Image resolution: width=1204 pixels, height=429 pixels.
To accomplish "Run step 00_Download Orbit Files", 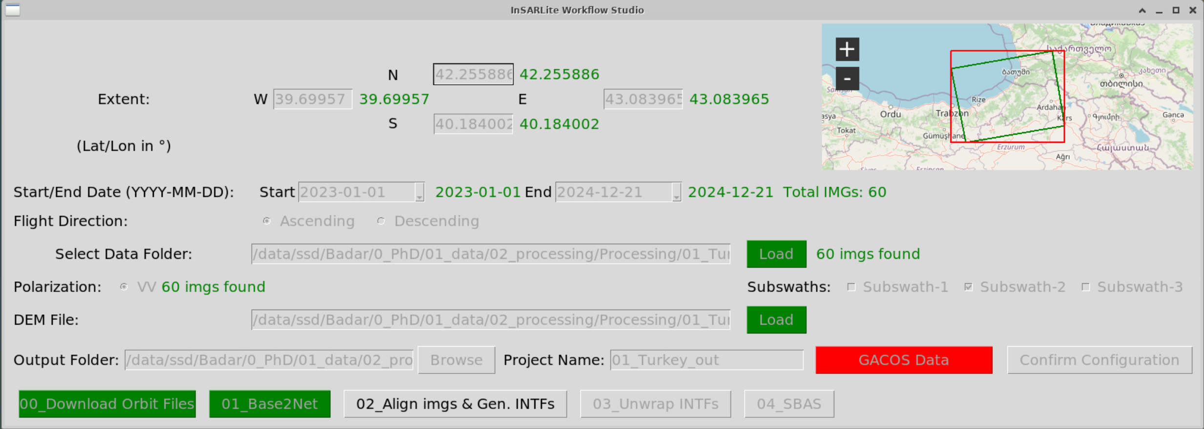I will 107,404.
